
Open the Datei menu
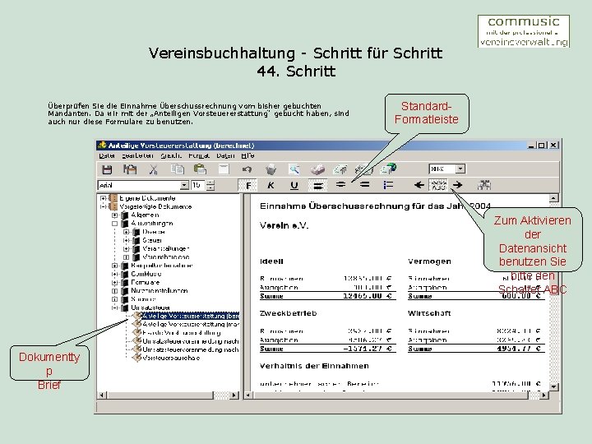[x=107, y=155]
